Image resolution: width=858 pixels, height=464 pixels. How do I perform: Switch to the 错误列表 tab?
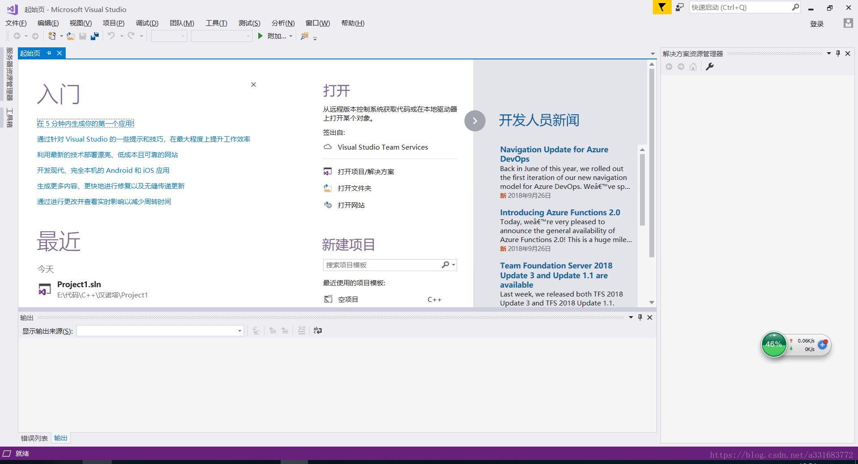click(34, 438)
